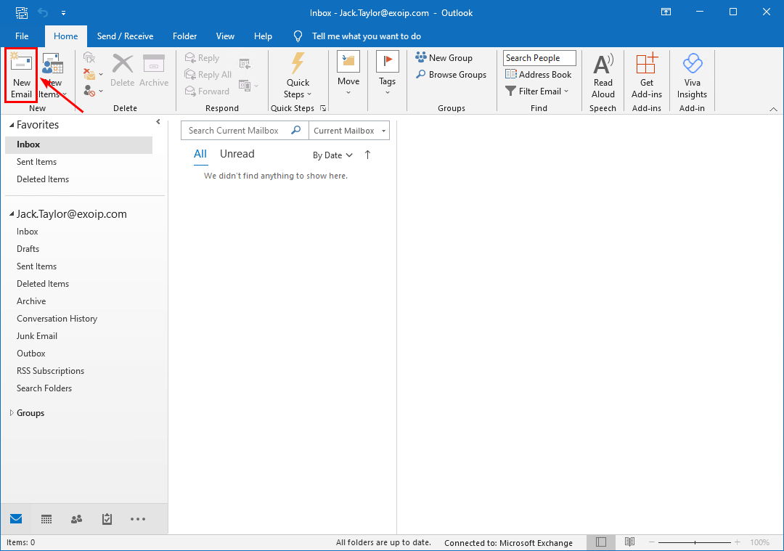Screen dimensions: 784x551
Task: Open the Help tab
Action: [x=263, y=36]
